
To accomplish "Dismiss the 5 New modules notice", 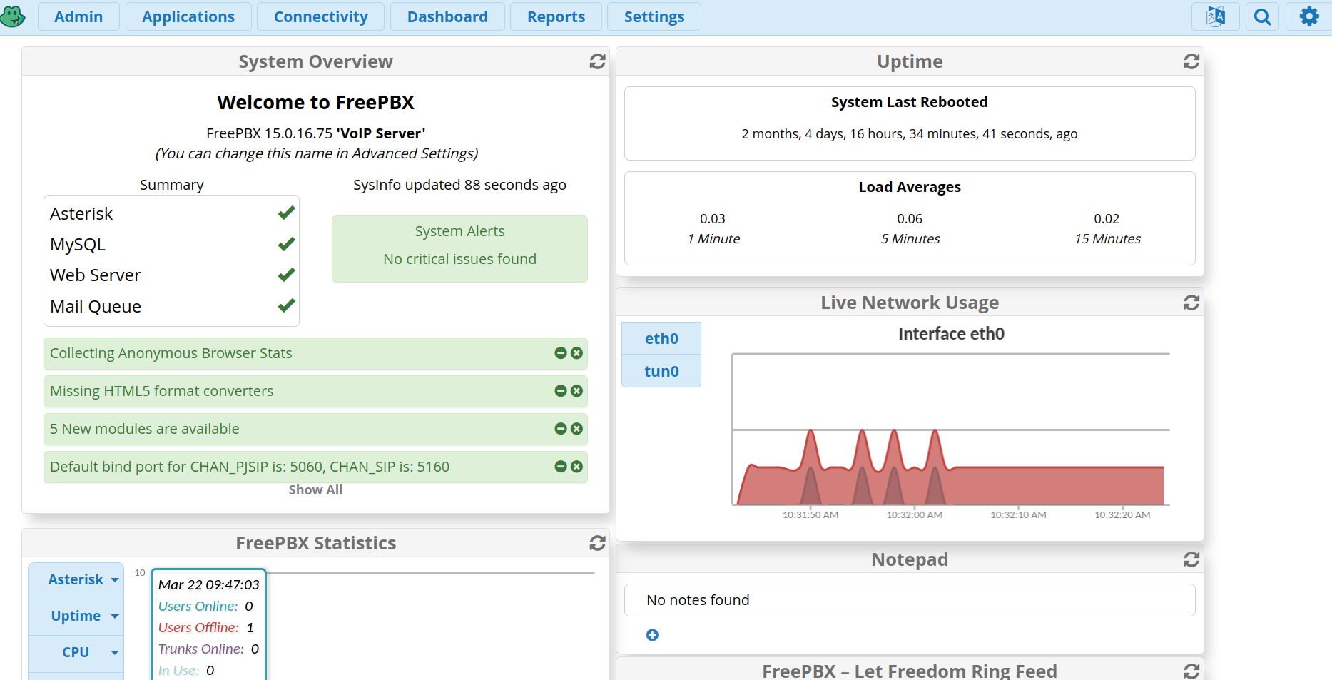I will click(576, 429).
